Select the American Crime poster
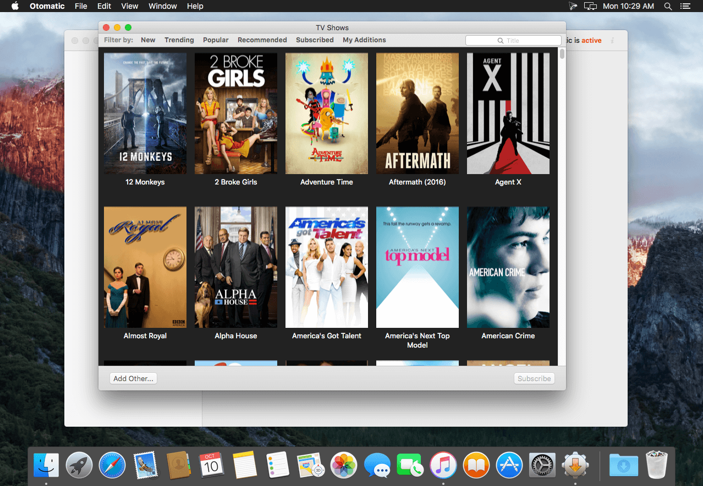 point(508,267)
